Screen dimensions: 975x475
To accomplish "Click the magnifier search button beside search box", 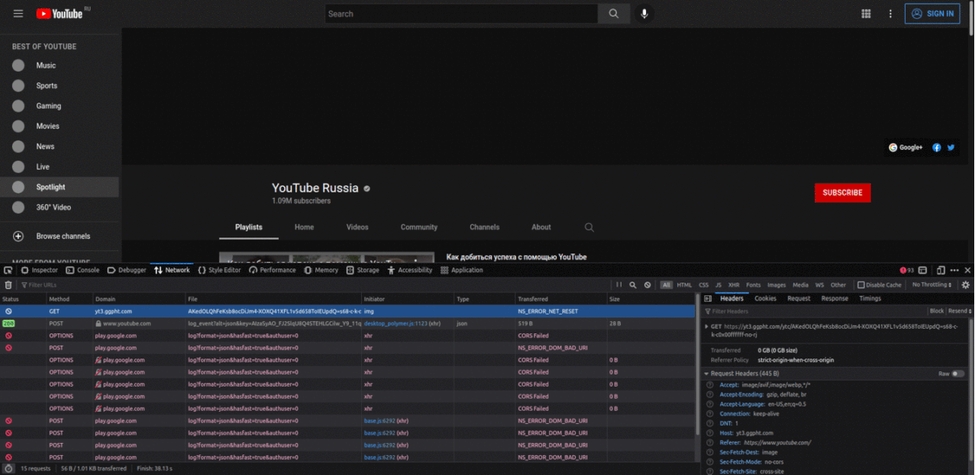I will click(614, 14).
